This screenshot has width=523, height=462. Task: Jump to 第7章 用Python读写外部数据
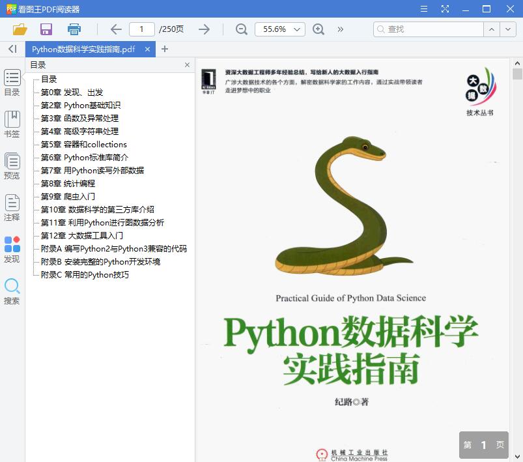pyautogui.click(x=92, y=170)
